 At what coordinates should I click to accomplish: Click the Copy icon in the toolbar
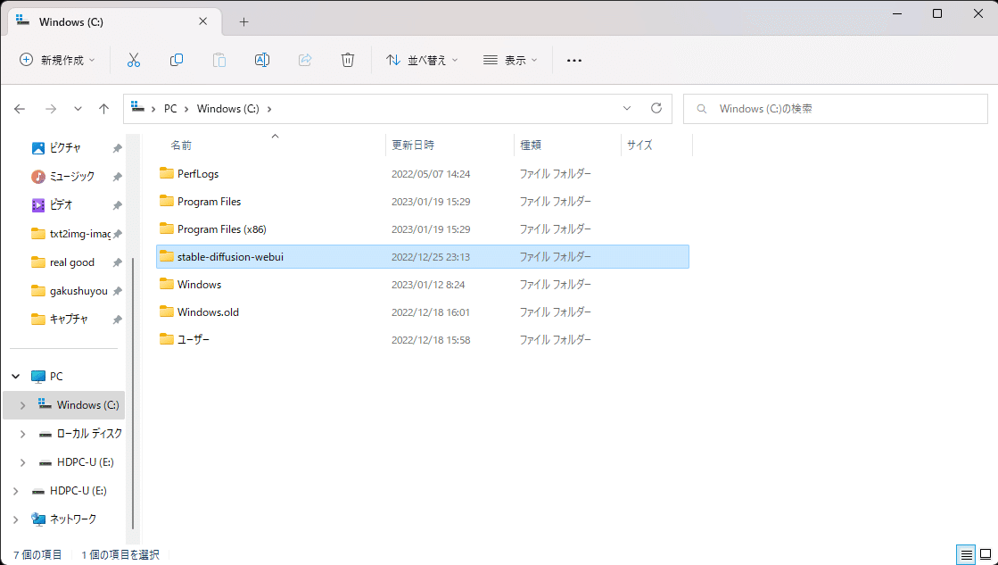(177, 60)
